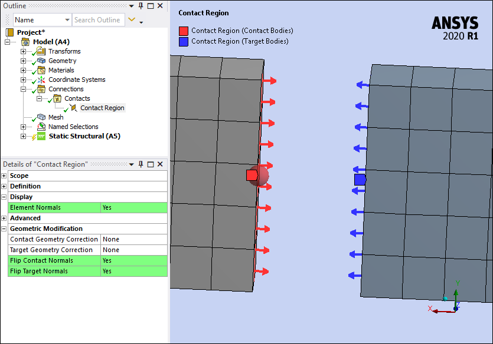The width and height of the screenshot is (493, 344).
Task: Select the Mesh icon in outline
Action: (41, 117)
